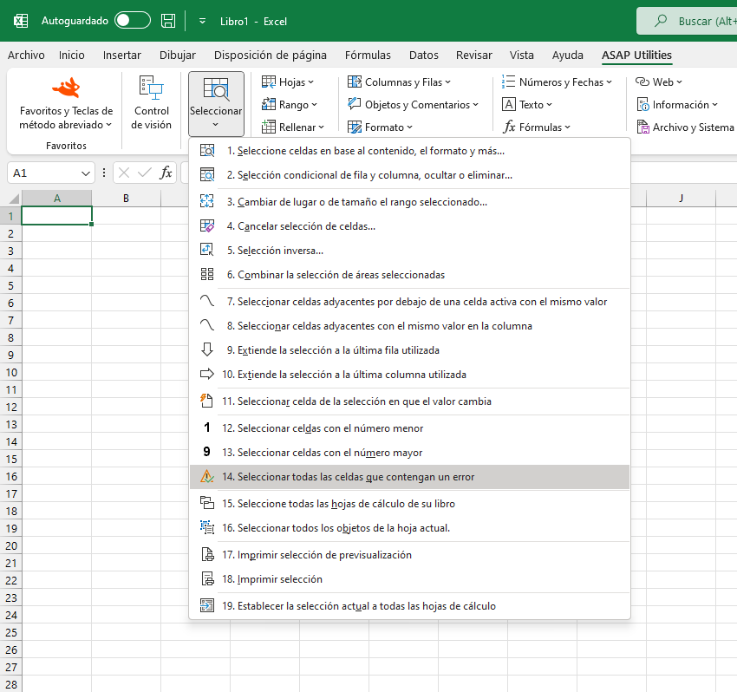This screenshot has width=737, height=692.
Task: Expand Números y Fechas dropdown
Action: click(x=557, y=82)
